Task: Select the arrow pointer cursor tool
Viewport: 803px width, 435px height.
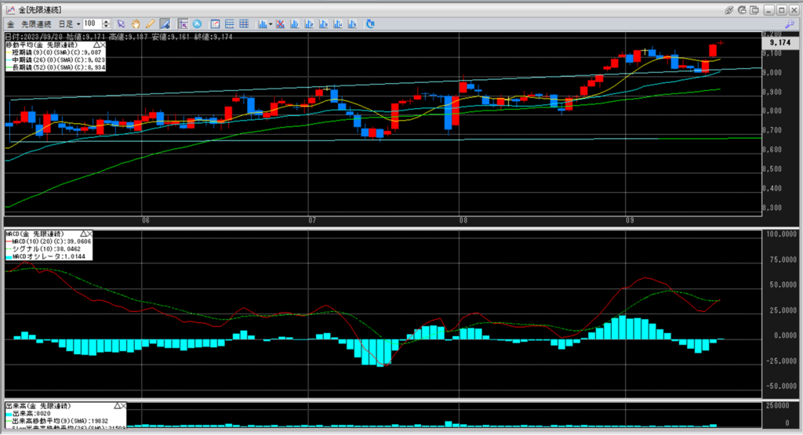Action: pyautogui.click(x=121, y=24)
